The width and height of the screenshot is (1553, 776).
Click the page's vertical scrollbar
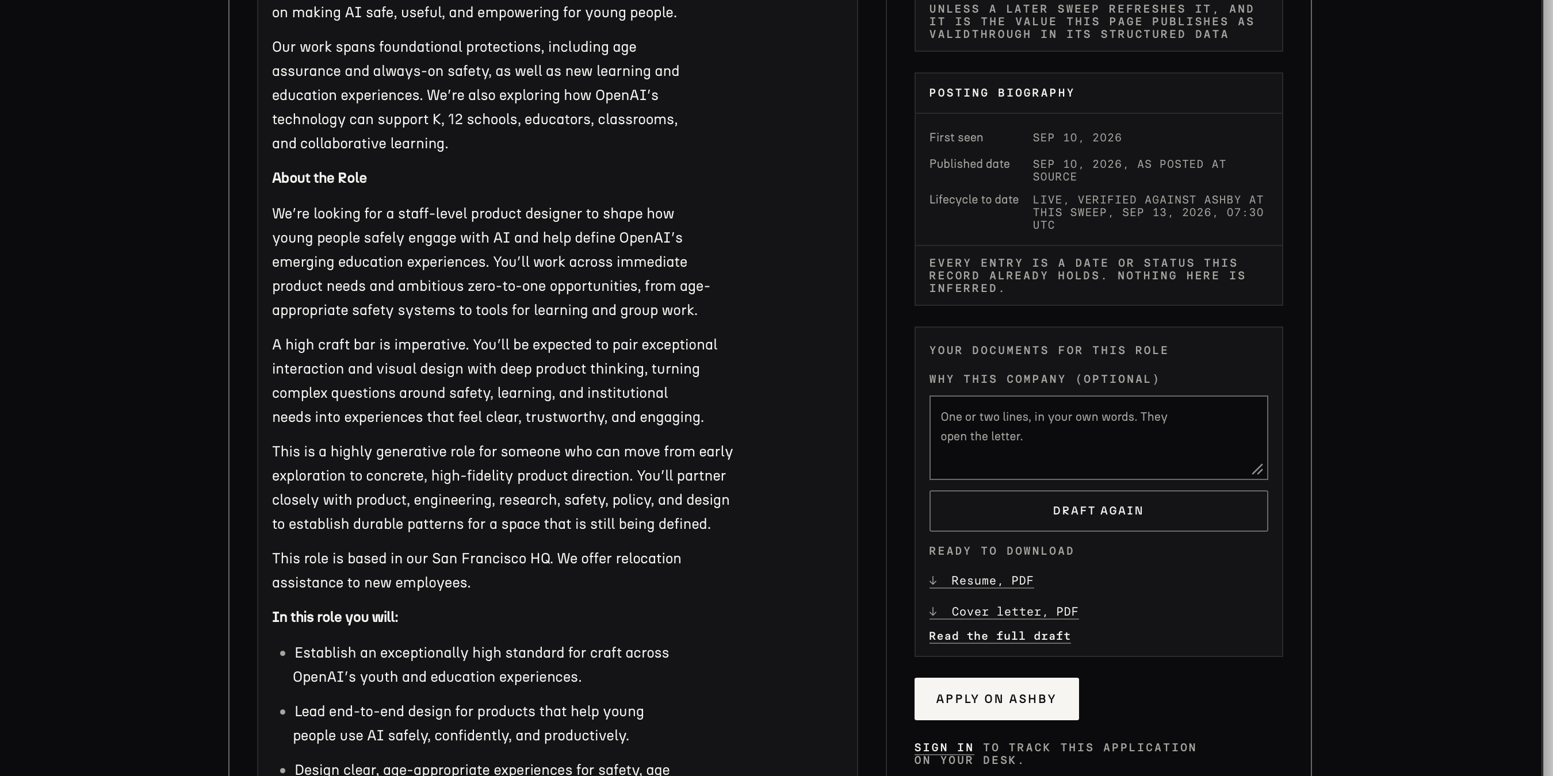point(1548,388)
